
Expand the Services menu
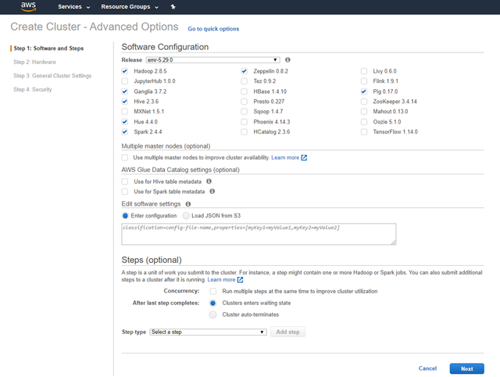[x=74, y=7]
